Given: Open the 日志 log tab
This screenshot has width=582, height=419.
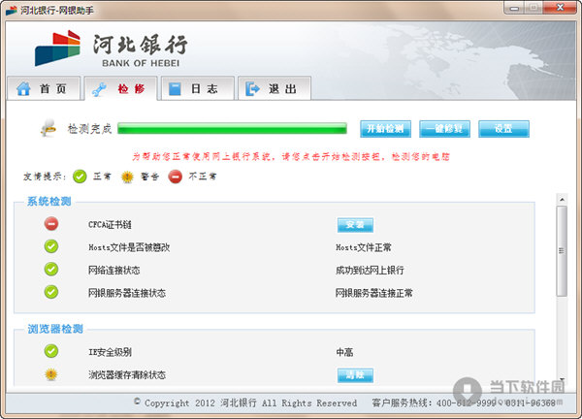Looking at the screenshot, I should pos(198,88).
